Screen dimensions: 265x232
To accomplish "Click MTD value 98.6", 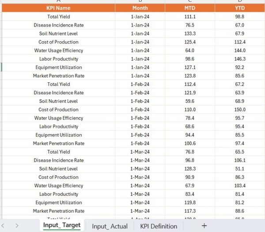I will pyautogui.click(x=190, y=59).
